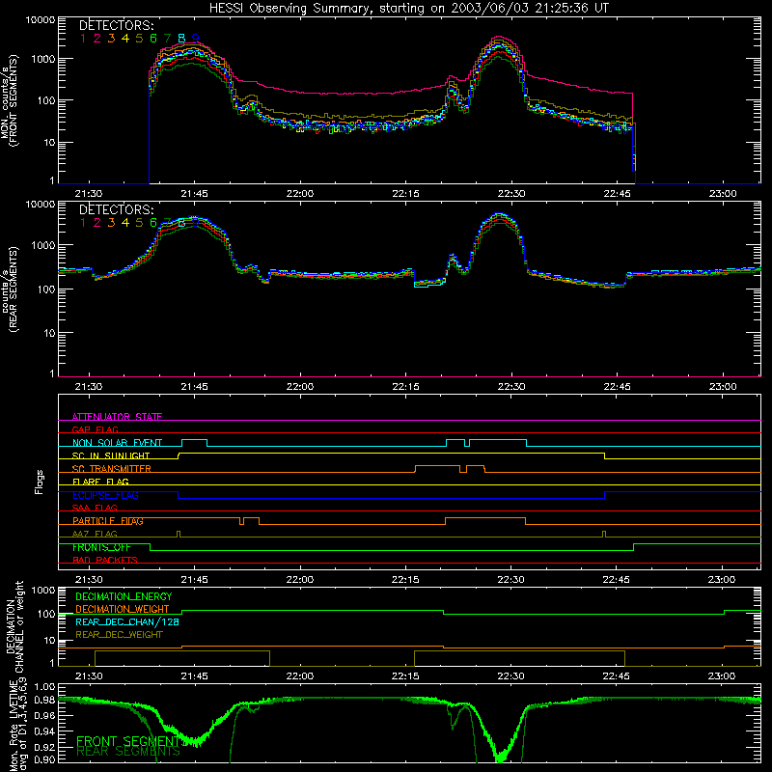
Task: Click the 0.92 livetime y-axis value
Action: coord(44,747)
